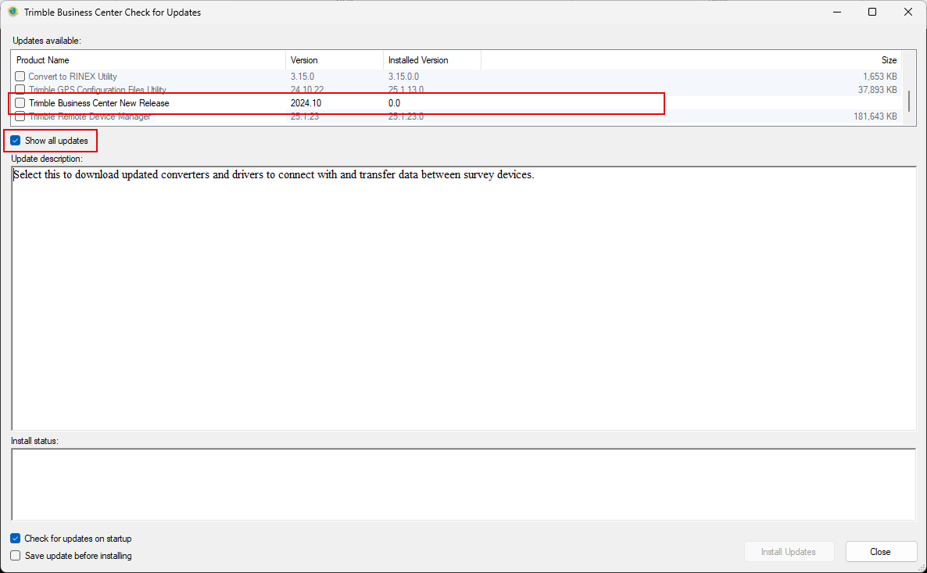Click the Install Updates button
Screen dimensions: 927x573
coord(789,552)
